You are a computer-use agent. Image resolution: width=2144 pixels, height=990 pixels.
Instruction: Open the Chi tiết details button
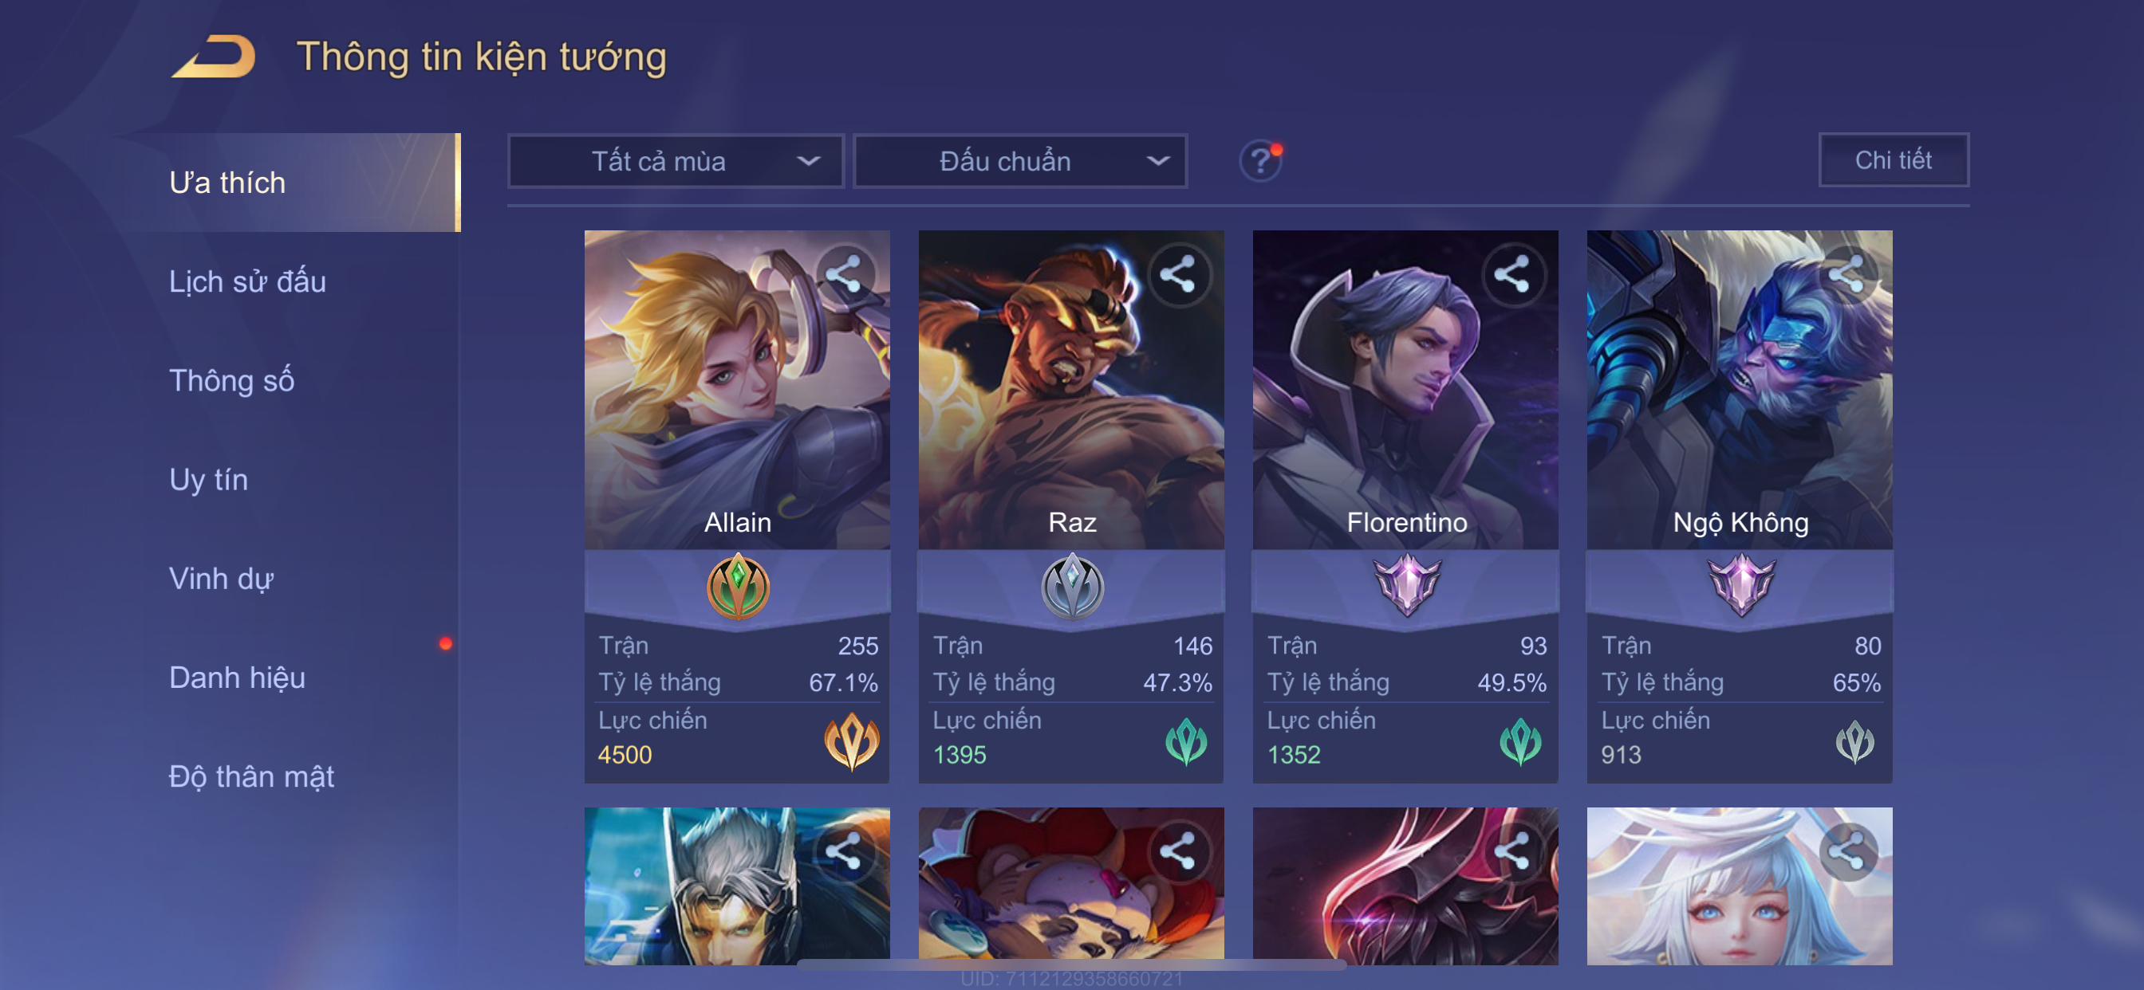coord(1893,159)
